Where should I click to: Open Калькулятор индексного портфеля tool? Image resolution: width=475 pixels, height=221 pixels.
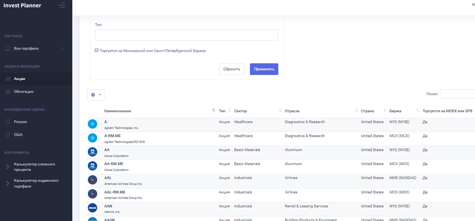tap(36, 184)
